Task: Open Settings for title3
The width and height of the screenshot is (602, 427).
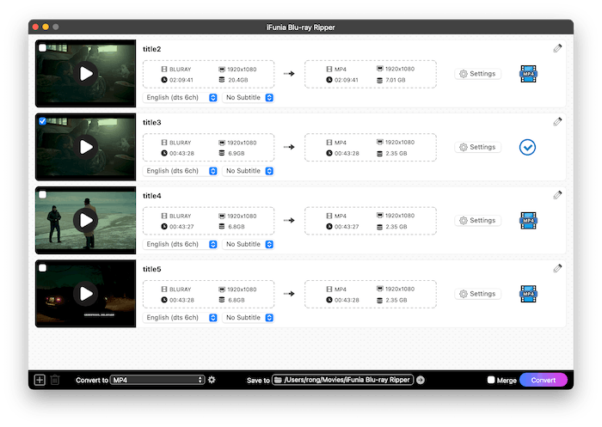Action: 477,147
